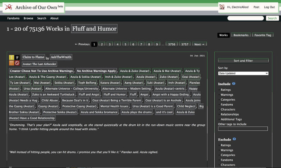
Task: Expand Warnings under Exclude
Action: [227, 150]
